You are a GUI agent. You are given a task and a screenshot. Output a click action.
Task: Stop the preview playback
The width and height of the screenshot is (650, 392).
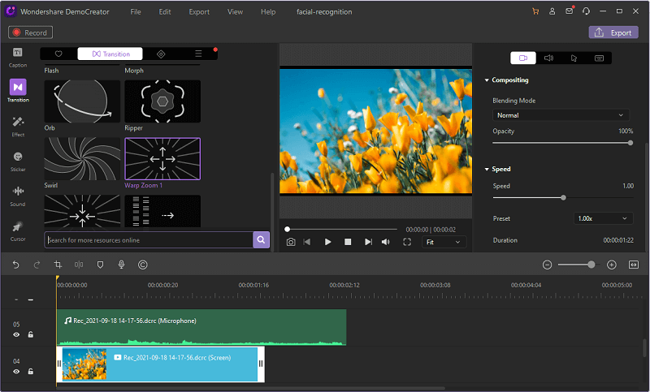coord(348,242)
